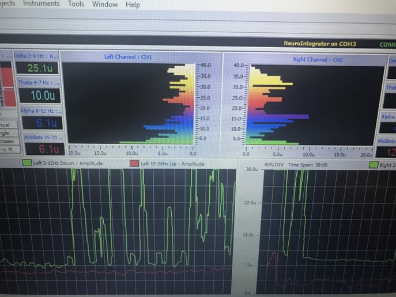Open the Tools menu

point(76,4)
